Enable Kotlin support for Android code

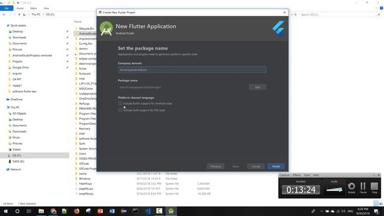(x=120, y=103)
